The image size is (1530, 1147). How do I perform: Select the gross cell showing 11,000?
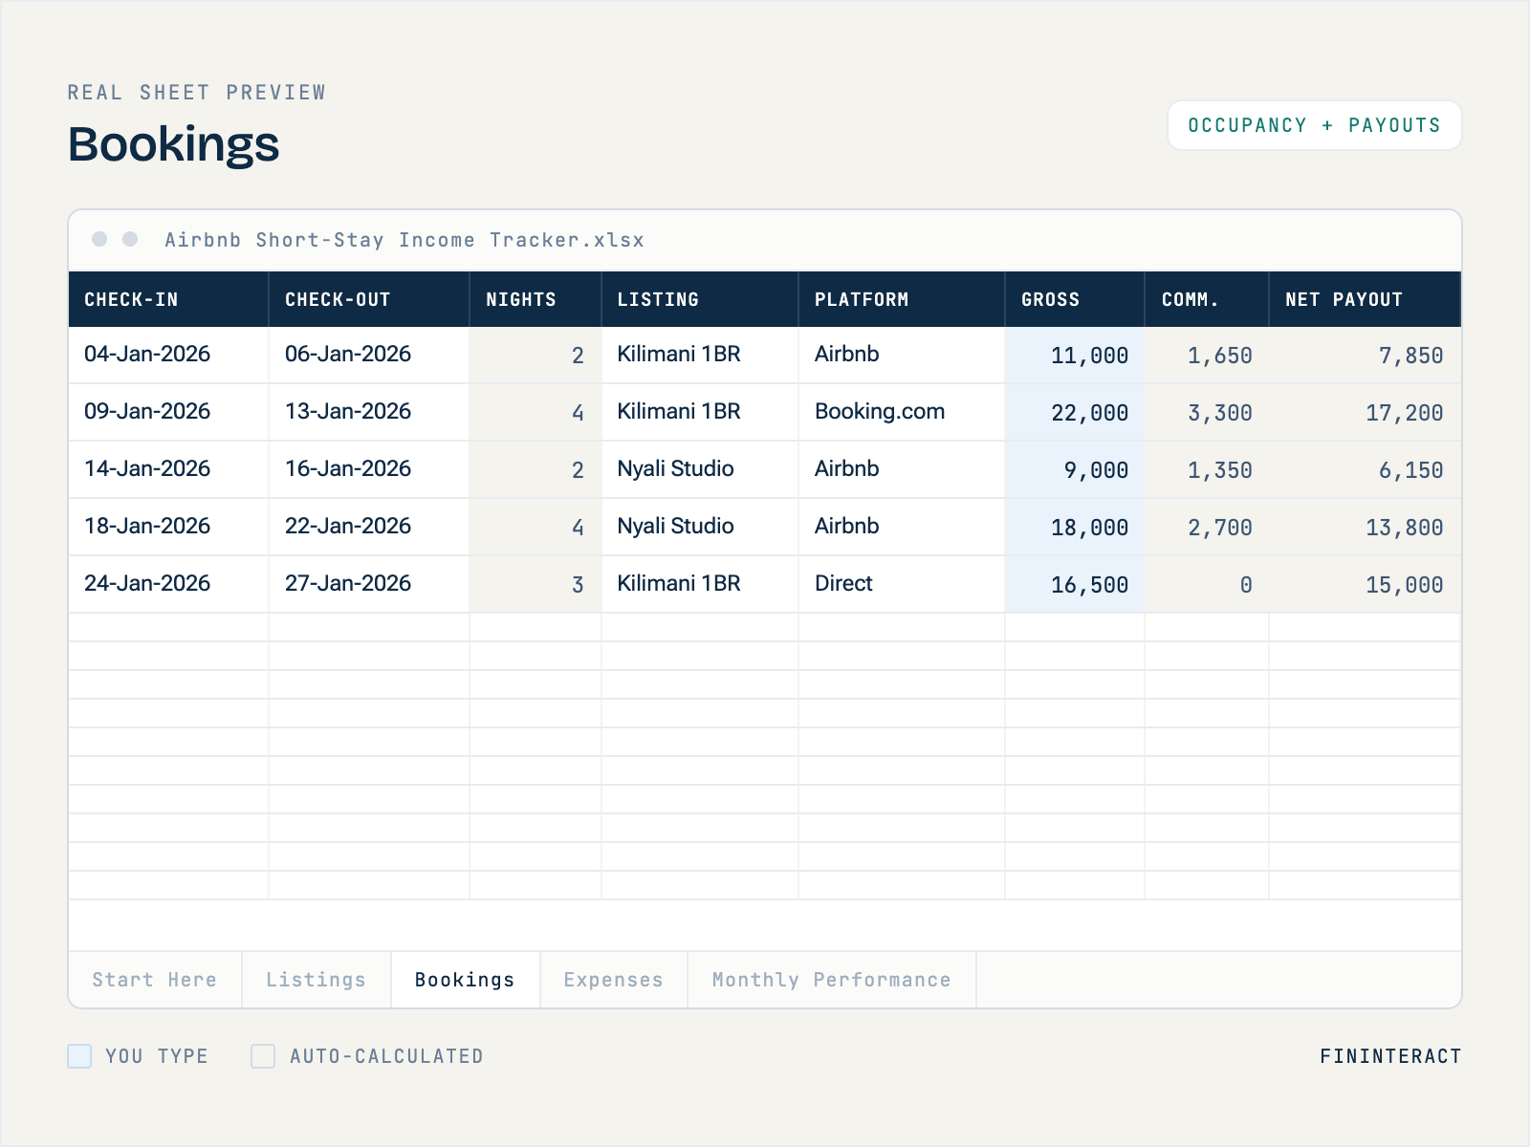(1075, 355)
